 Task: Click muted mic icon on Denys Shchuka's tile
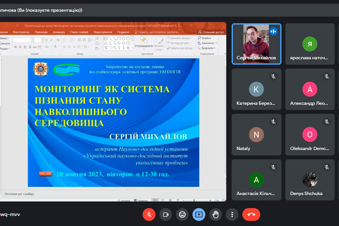327,167
